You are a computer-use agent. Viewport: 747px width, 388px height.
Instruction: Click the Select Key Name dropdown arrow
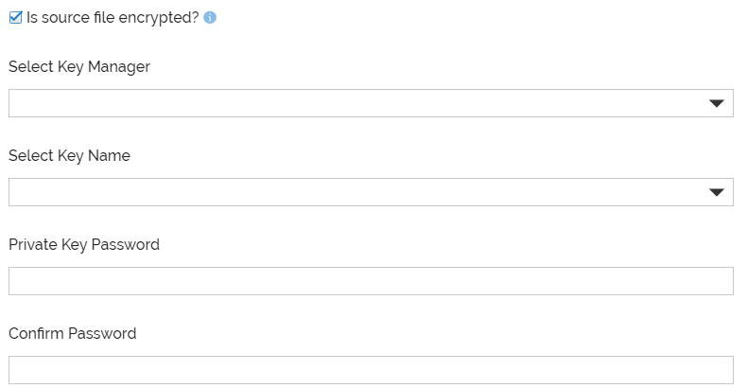click(716, 192)
